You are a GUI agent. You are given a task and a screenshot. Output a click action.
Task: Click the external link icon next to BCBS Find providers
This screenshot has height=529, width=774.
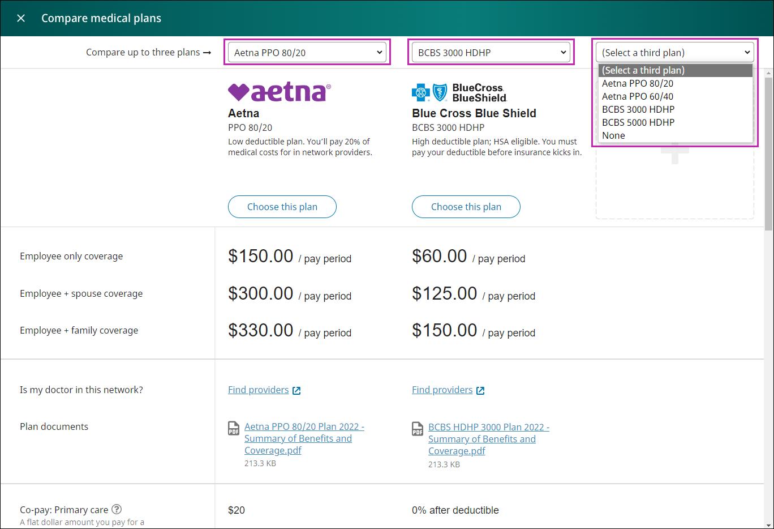point(480,390)
